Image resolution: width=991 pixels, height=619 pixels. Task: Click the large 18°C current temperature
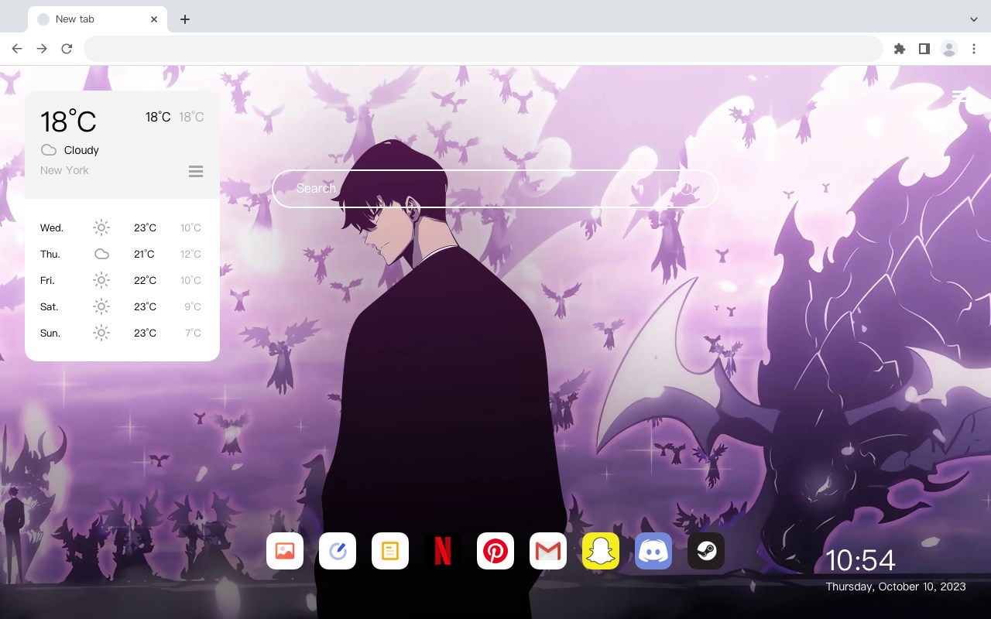click(68, 121)
